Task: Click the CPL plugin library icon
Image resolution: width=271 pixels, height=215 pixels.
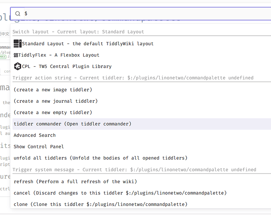Action: point(18,66)
